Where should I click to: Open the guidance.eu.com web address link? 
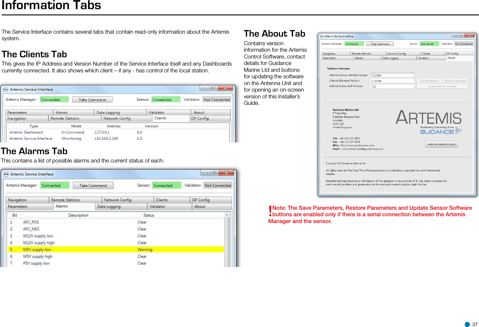pos(357,145)
